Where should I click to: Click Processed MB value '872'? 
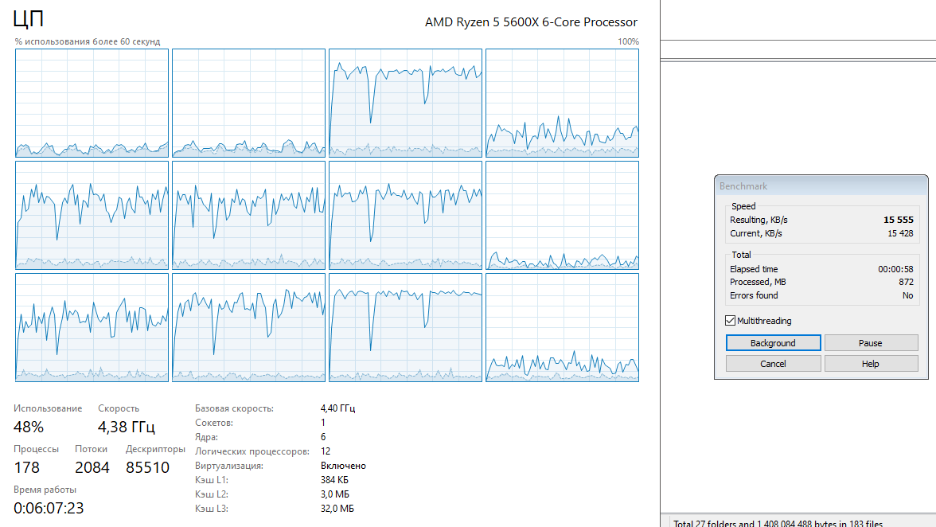click(x=906, y=282)
